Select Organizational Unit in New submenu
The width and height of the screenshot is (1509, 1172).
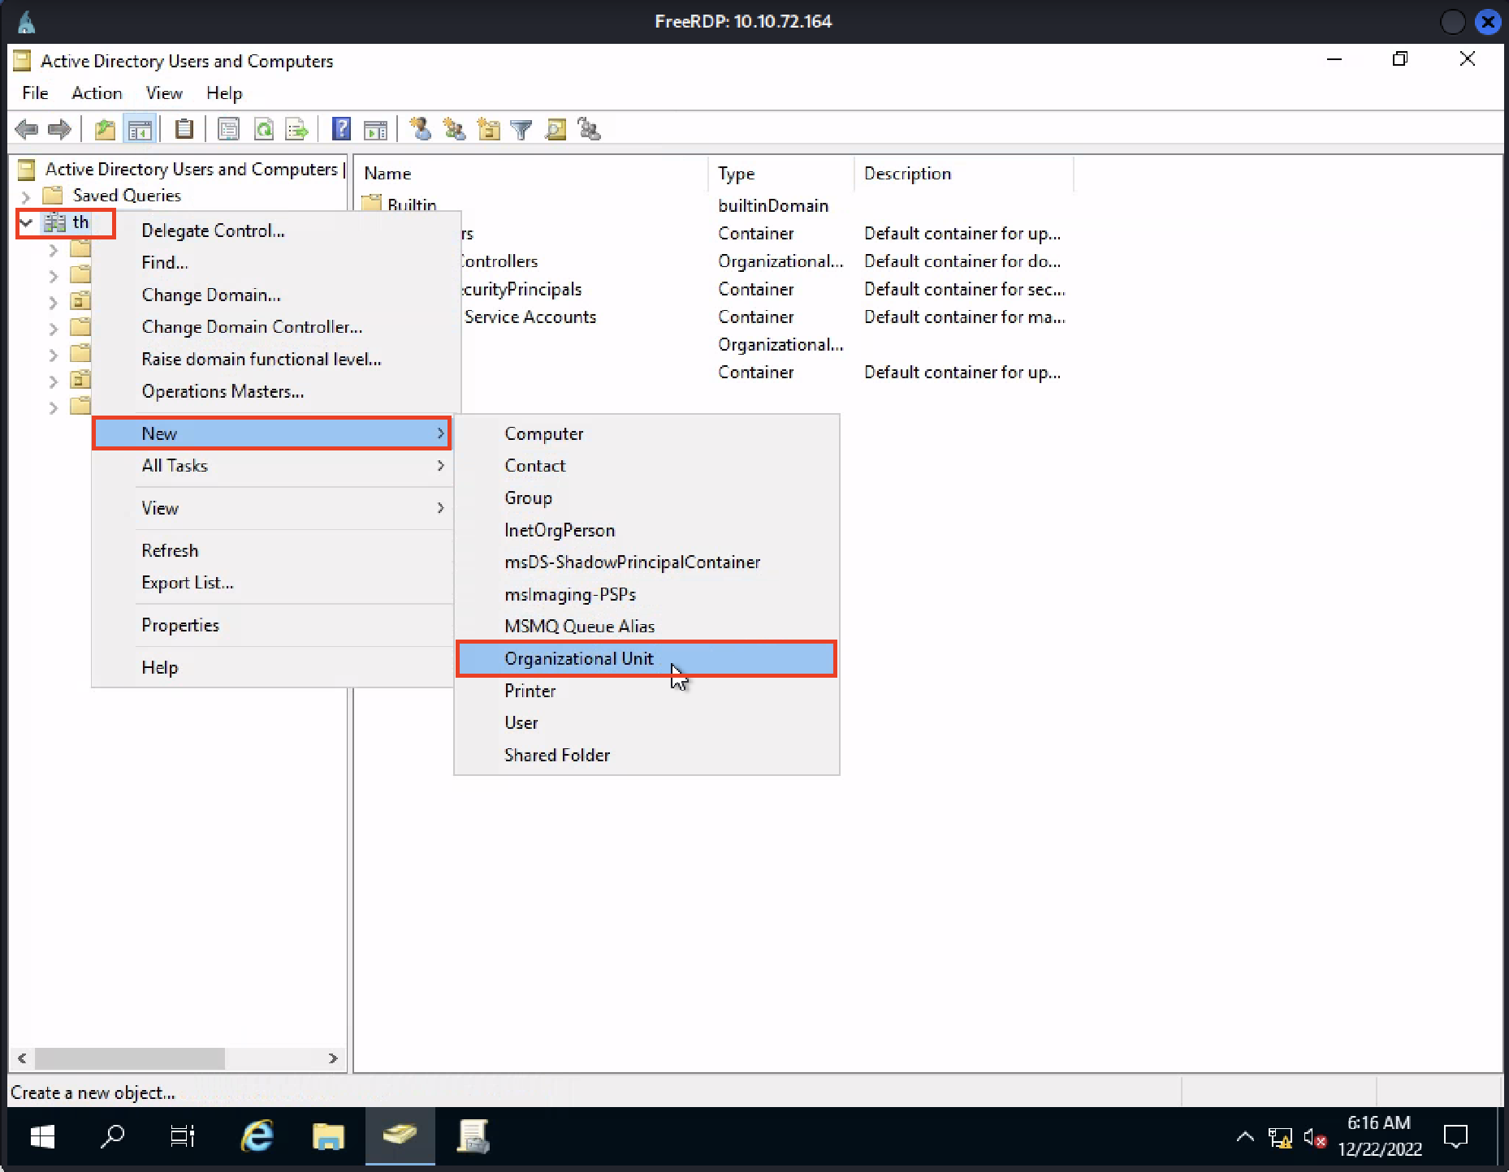tap(646, 658)
